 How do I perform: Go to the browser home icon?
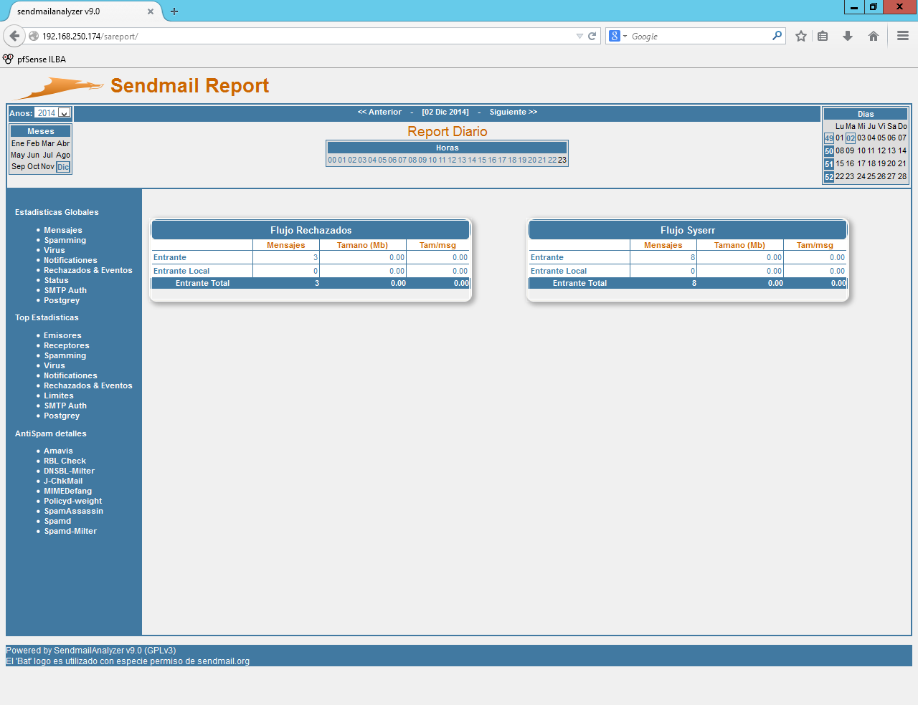coord(874,36)
